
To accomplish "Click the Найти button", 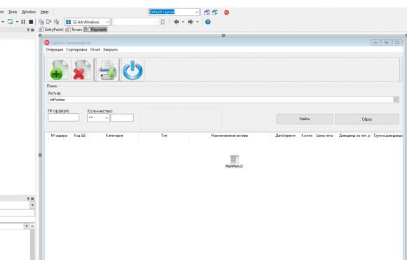I will pyautogui.click(x=305, y=119).
